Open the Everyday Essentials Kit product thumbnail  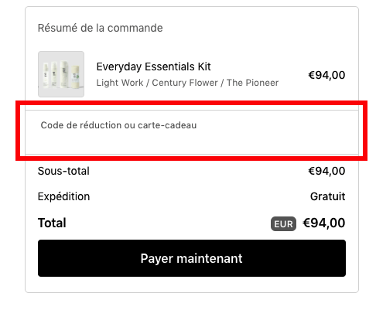[x=61, y=74]
